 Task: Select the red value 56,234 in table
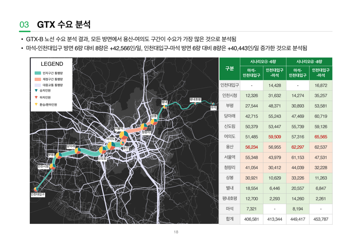[251, 147]
